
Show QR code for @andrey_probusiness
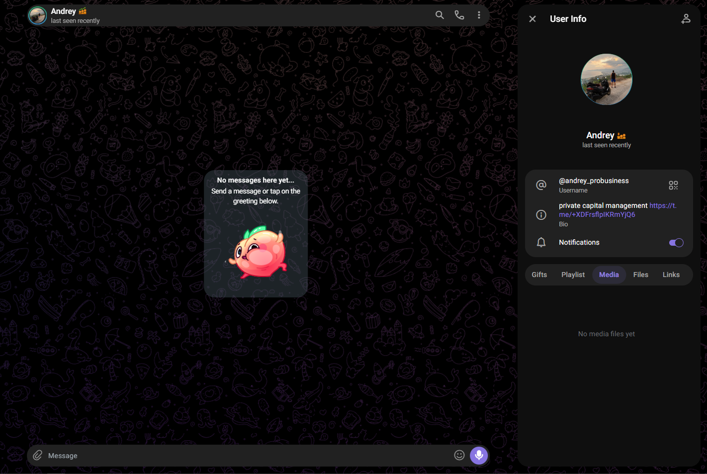[673, 186]
